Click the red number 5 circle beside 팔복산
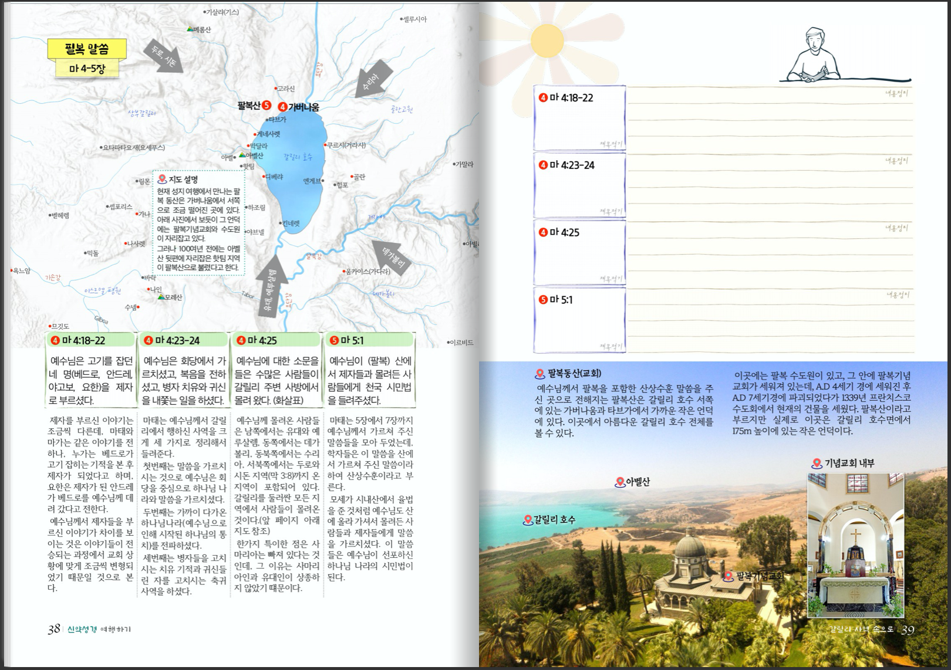Screen dimensions: 951x670 click(267, 105)
